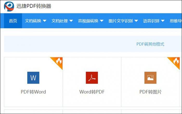Expand the arrow next to 文档处理
The width and height of the screenshot is (182, 114).
pos(71,21)
